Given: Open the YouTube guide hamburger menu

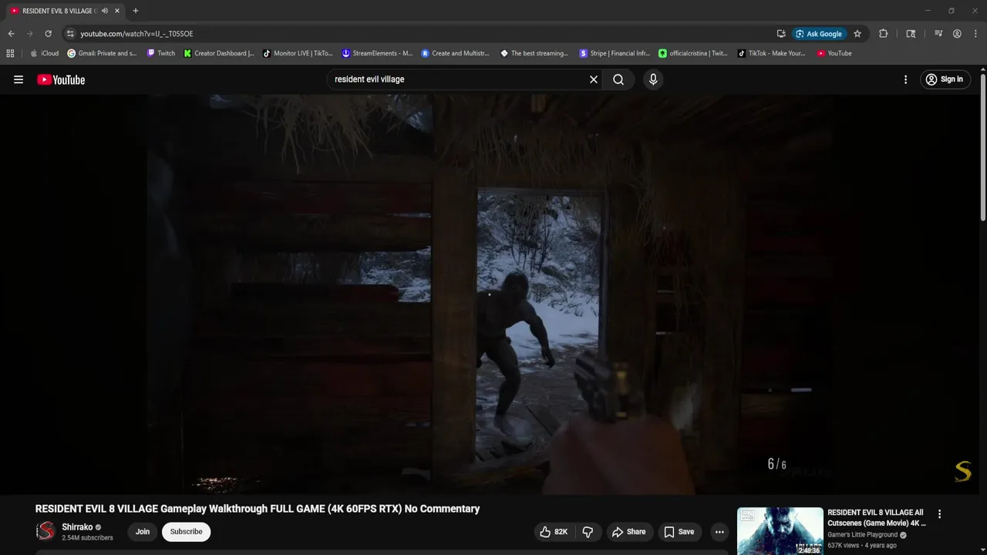Looking at the screenshot, I should pos(19,79).
